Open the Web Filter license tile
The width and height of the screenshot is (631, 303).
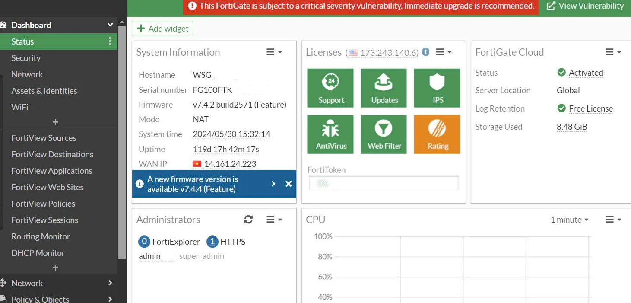pyautogui.click(x=384, y=134)
